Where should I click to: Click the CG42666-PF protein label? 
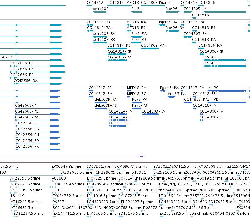(26, 105)
